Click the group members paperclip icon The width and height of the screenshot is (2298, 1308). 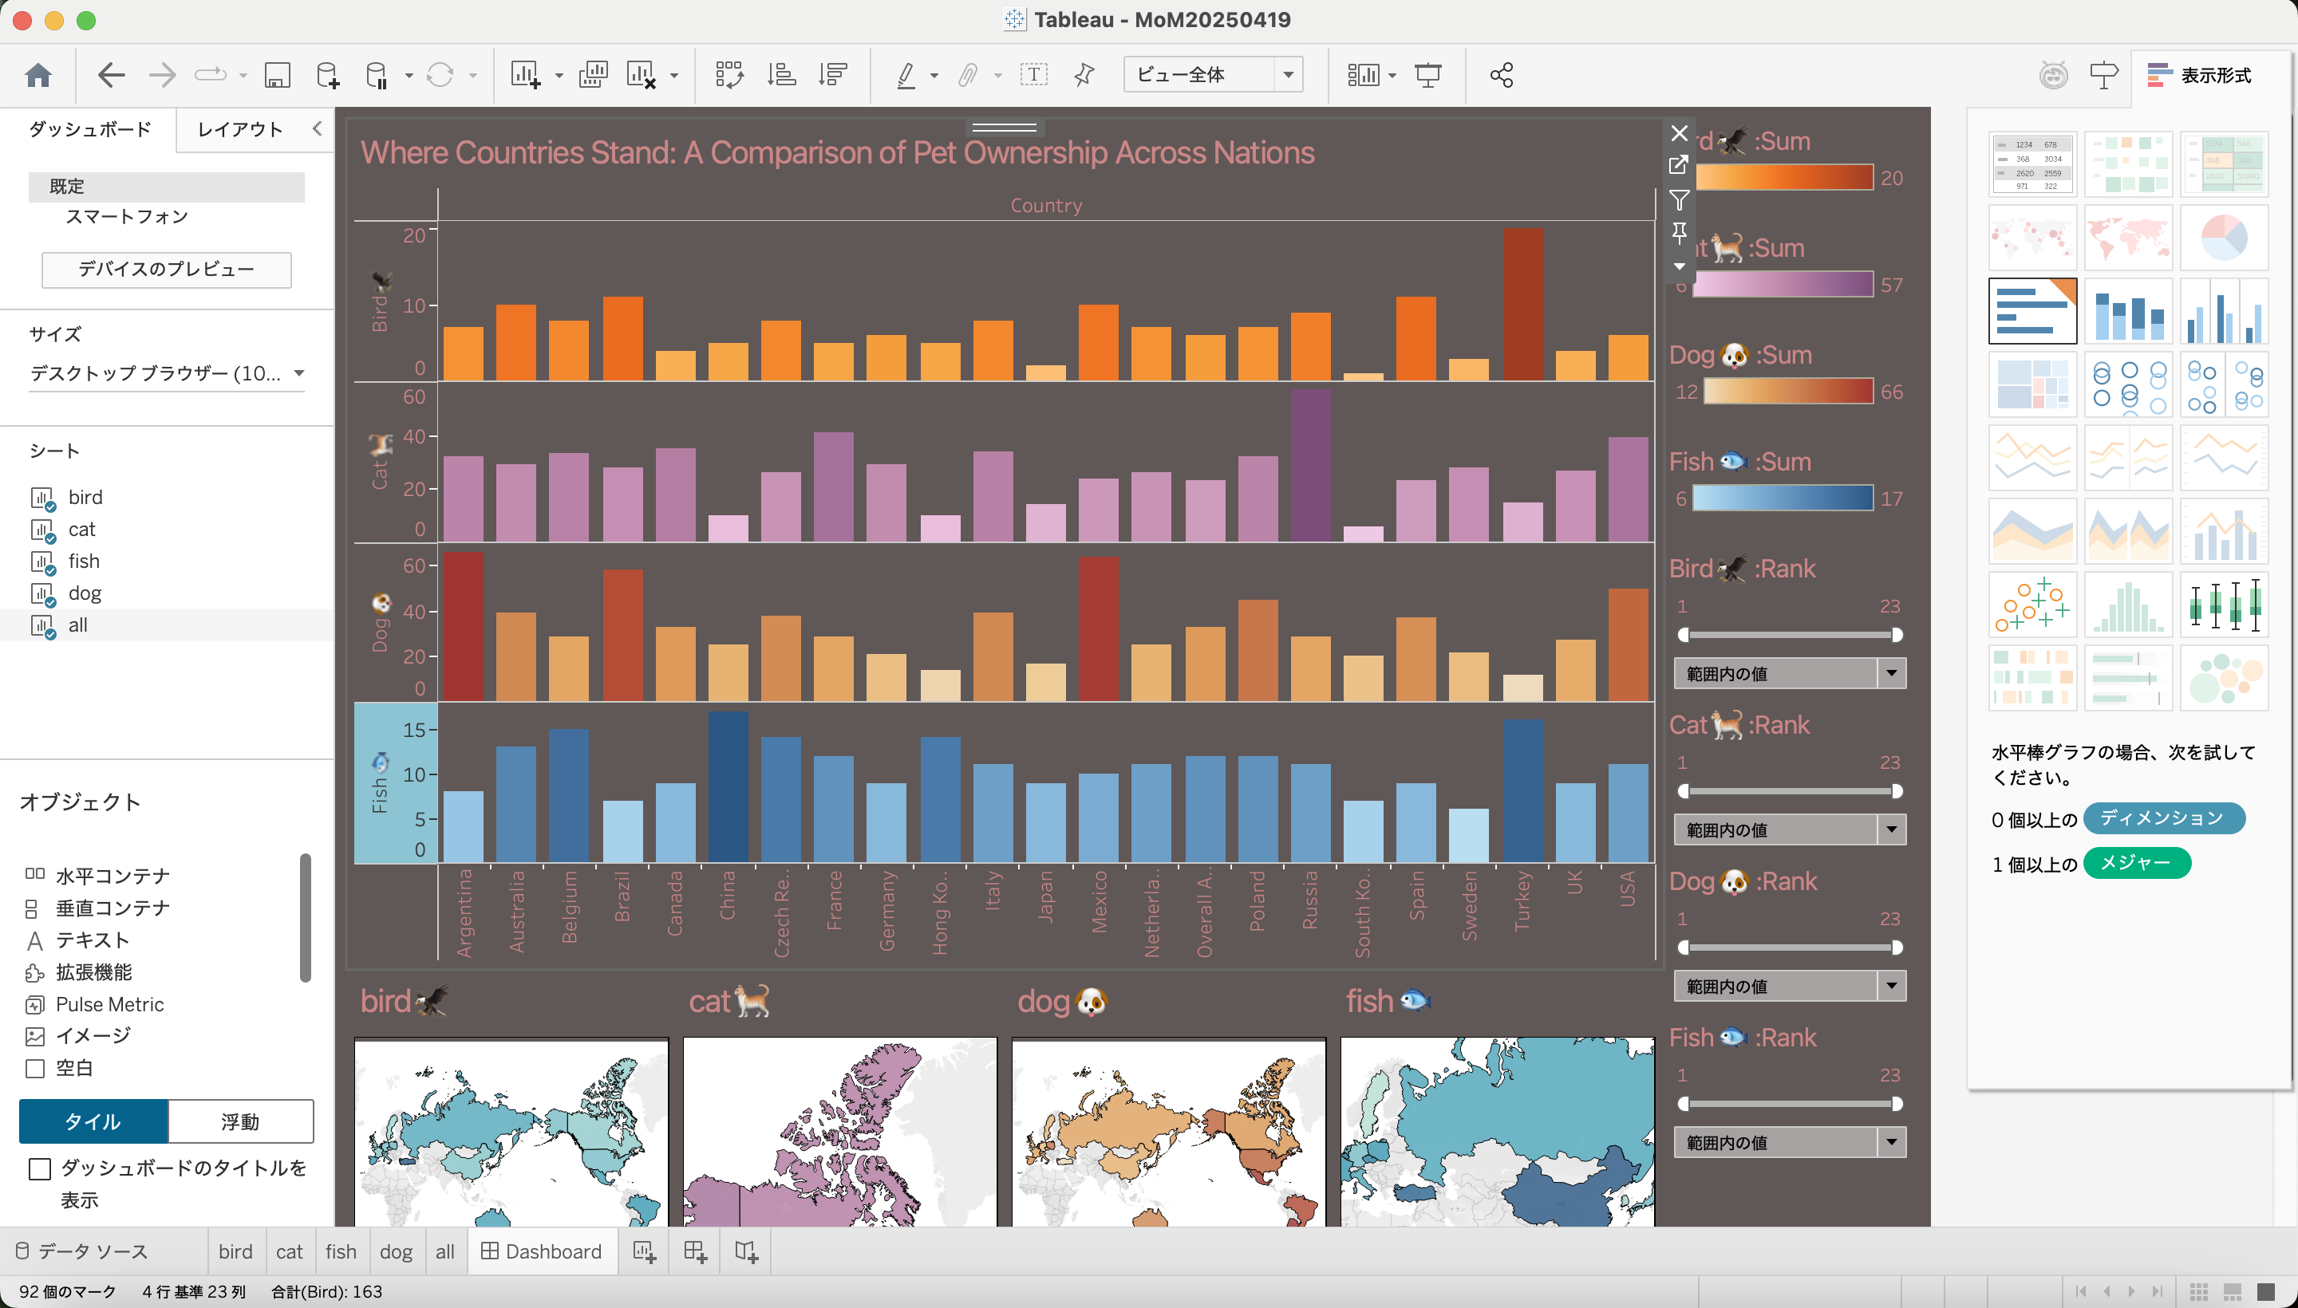pos(967,74)
